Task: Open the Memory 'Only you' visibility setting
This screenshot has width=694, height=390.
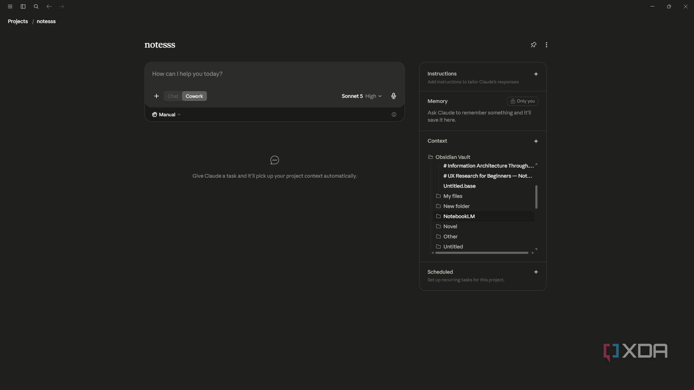Action: click(522, 101)
